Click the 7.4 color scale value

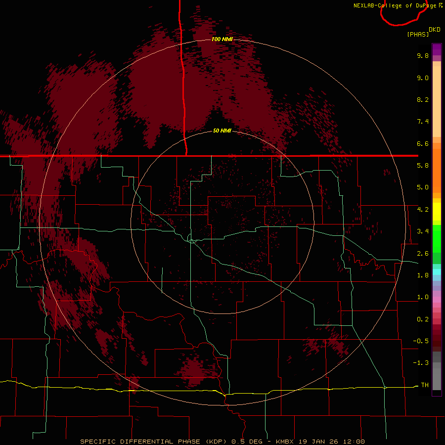point(423,122)
